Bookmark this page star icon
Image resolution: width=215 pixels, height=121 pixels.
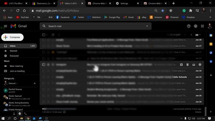163,10
